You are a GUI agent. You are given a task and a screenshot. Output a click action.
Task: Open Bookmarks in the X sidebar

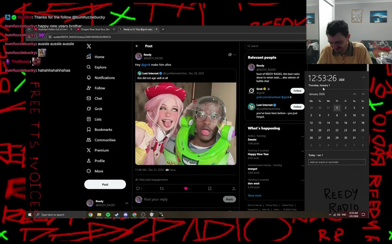pyautogui.click(x=99, y=129)
